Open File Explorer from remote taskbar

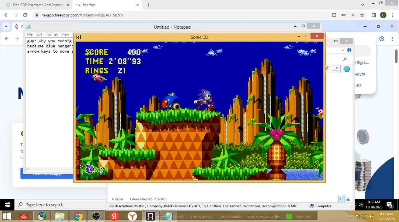[x=60, y=216]
